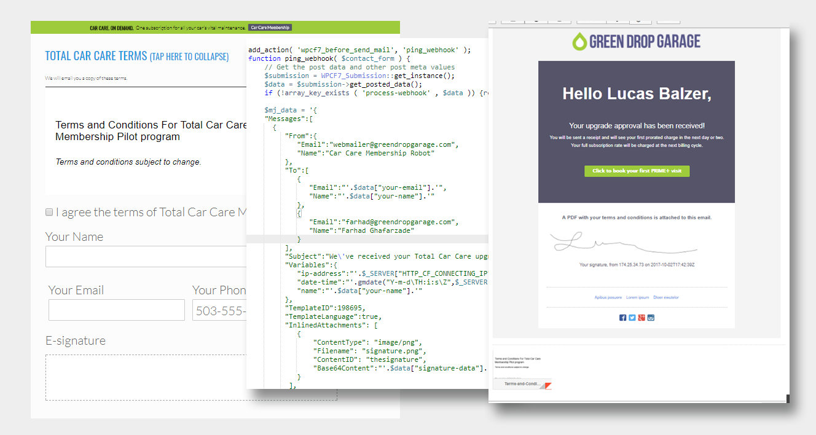Click the farhad@greendropgarage.com code line
The height and width of the screenshot is (435, 816).
point(384,222)
